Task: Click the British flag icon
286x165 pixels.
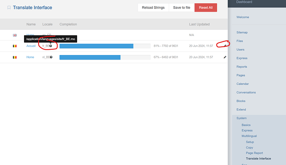Action: [x=15, y=35]
